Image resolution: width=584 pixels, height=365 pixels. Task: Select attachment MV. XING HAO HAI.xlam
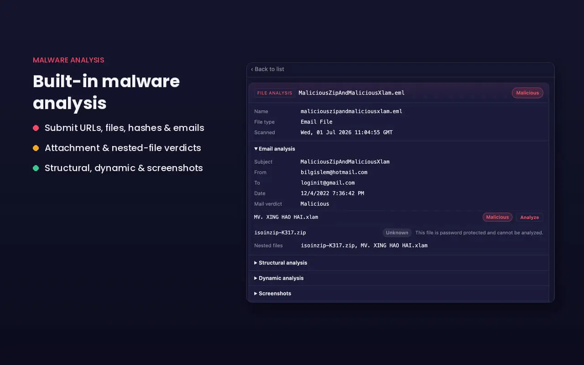pyautogui.click(x=286, y=217)
